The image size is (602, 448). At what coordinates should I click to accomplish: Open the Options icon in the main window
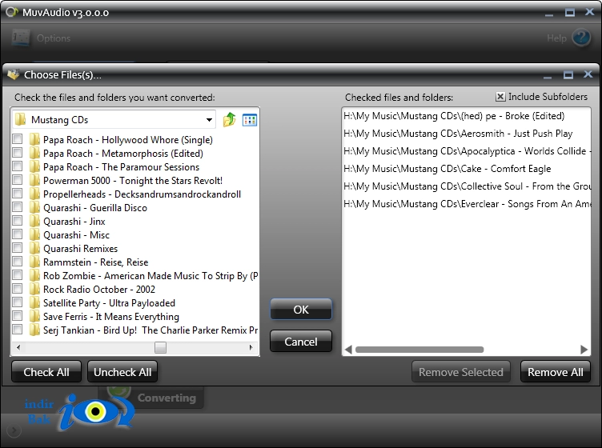(x=21, y=38)
